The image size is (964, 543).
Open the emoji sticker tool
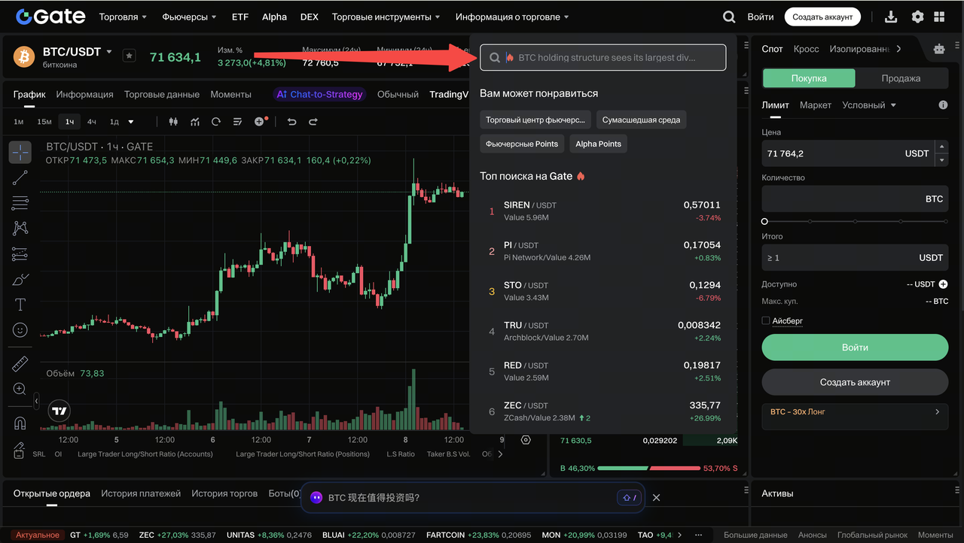point(20,330)
